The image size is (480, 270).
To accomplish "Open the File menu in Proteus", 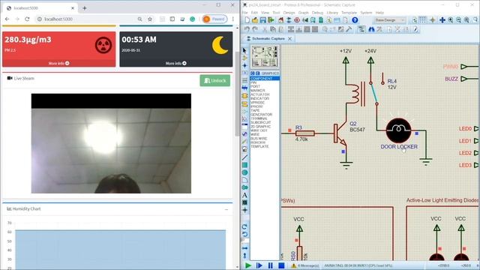I will (245, 13).
